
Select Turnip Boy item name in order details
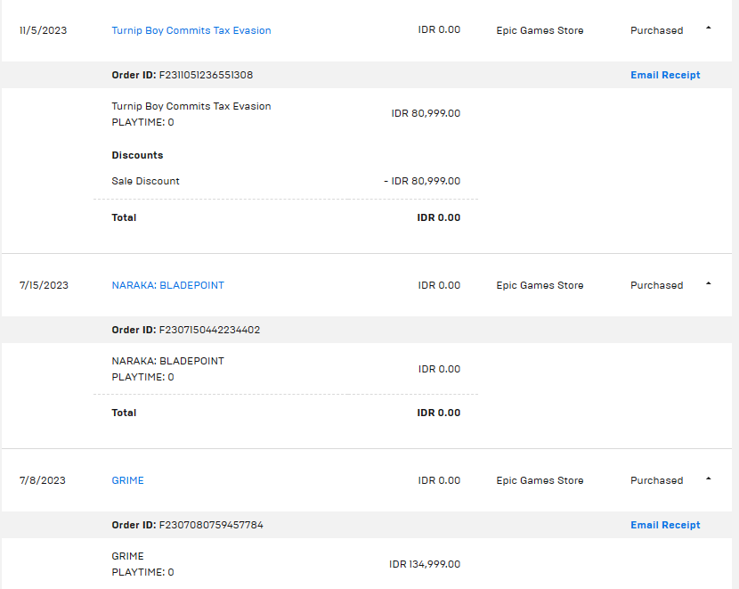[191, 106]
